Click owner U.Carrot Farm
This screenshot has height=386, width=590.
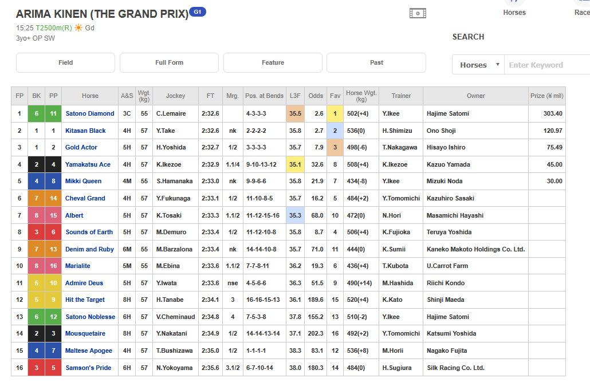coord(447,266)
